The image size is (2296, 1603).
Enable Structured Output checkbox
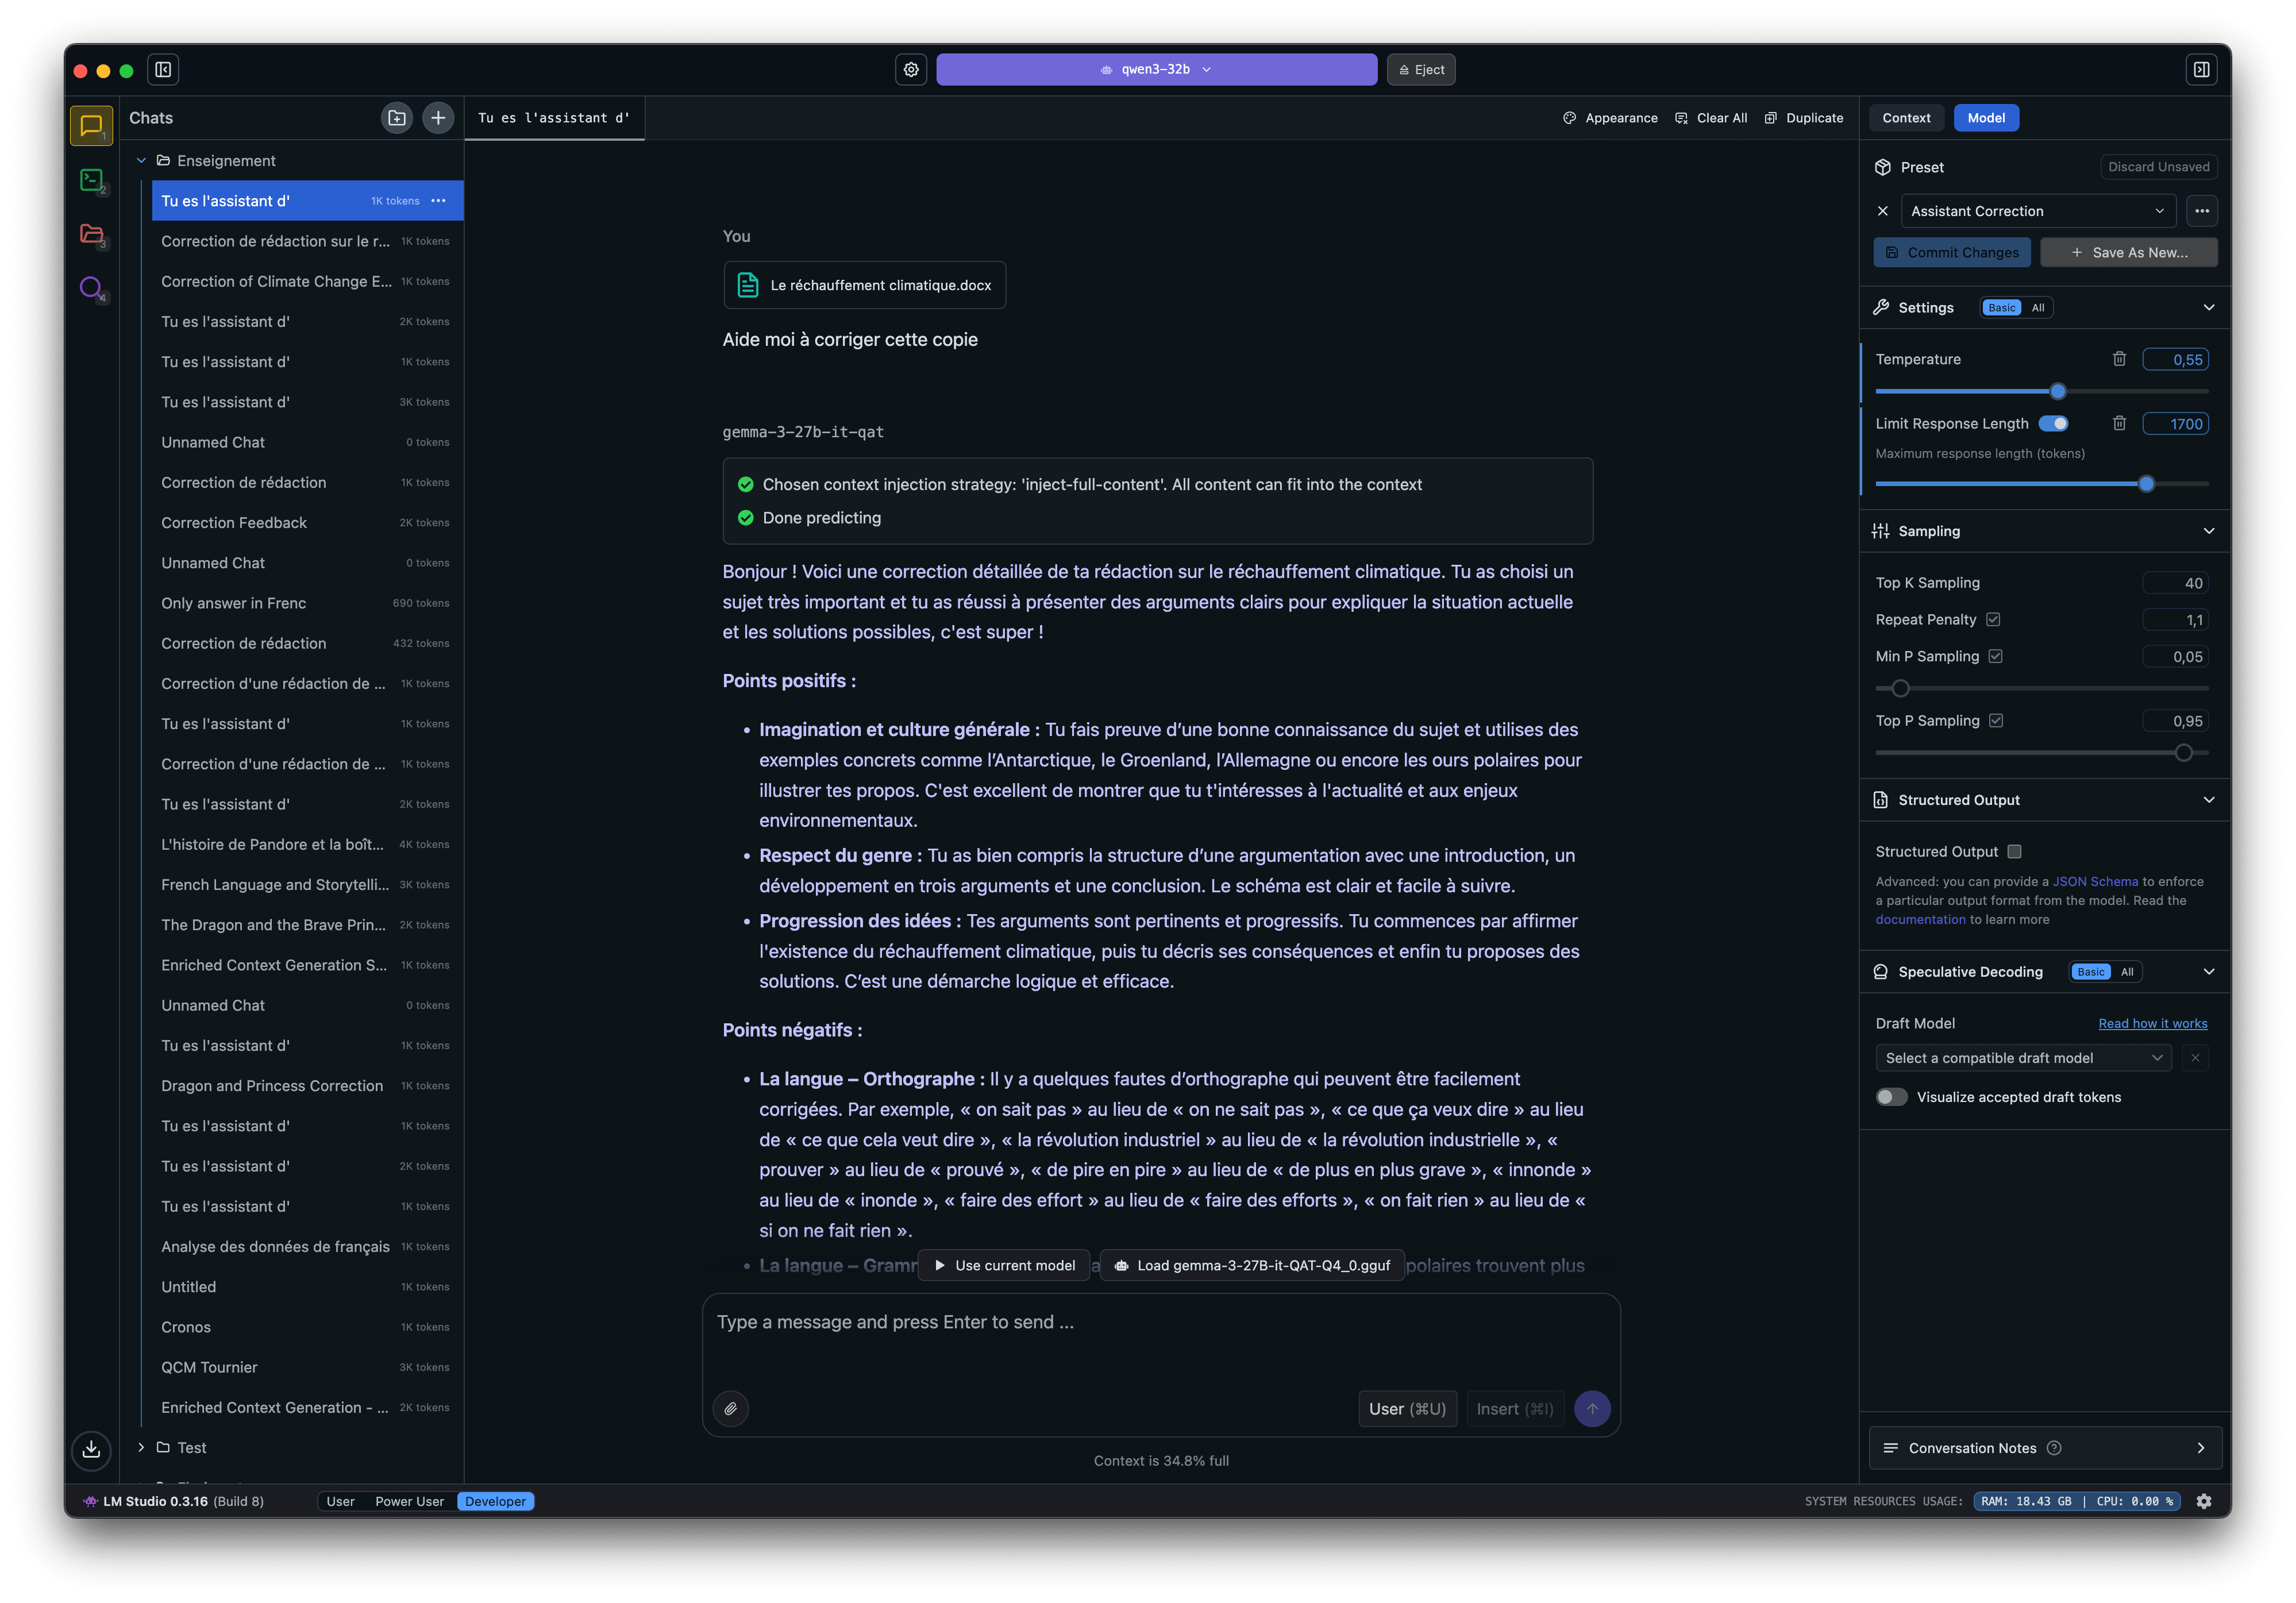(2014, 852)
